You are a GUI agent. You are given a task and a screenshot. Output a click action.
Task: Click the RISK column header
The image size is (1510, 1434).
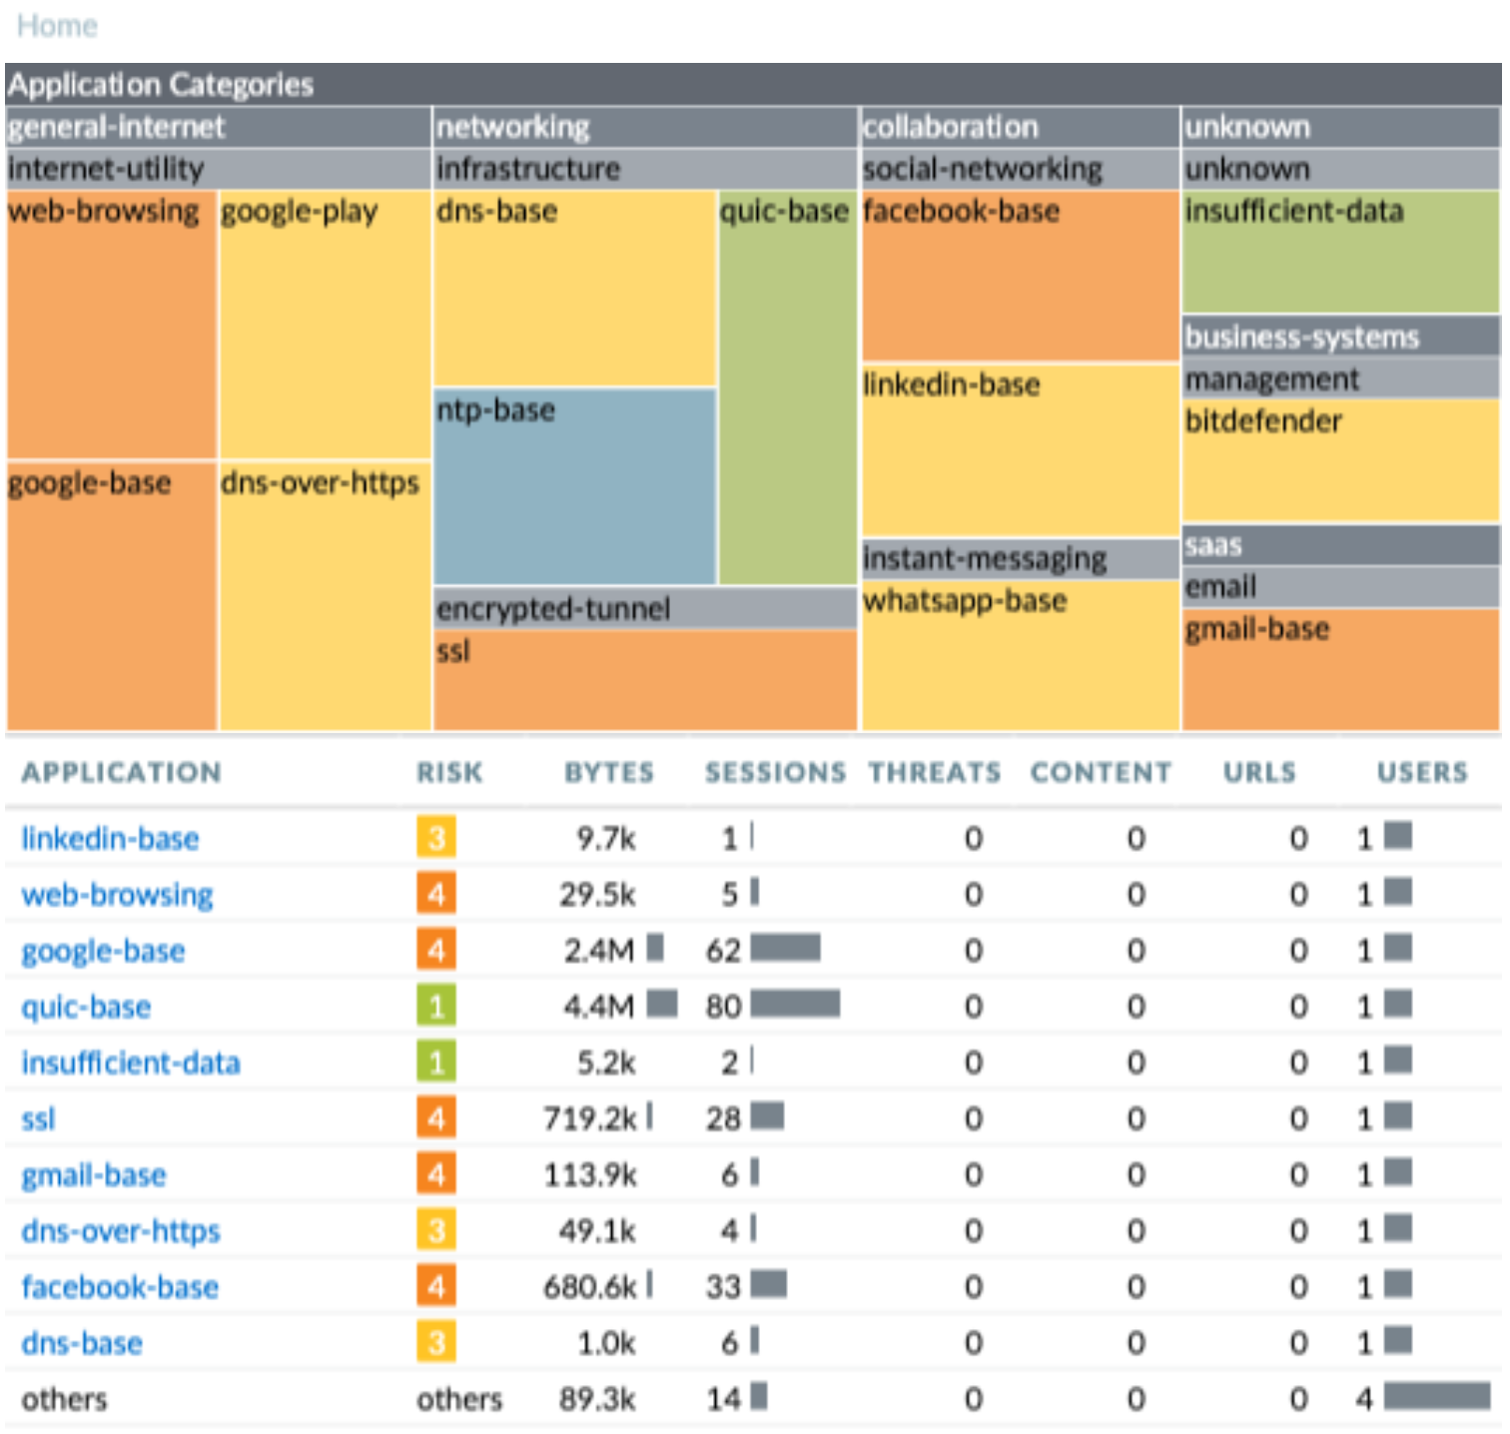click(449, 772)
